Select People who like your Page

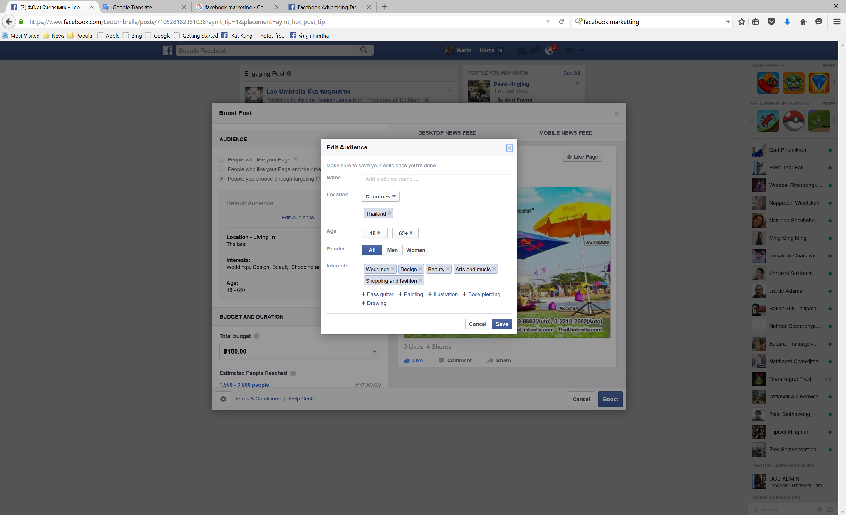(222, 159)
